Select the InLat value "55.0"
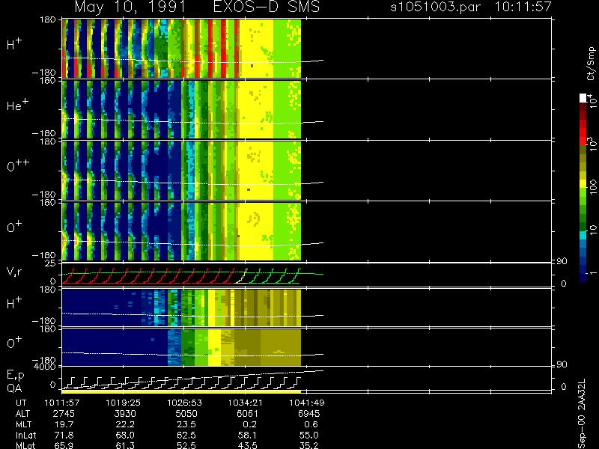This screenshot has width=599, height=449. tap(309, 435)
